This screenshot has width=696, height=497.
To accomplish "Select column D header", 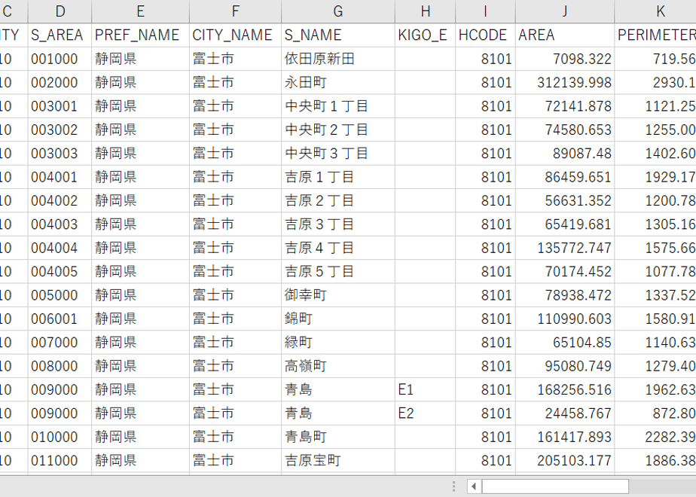I will click(60, 11).
